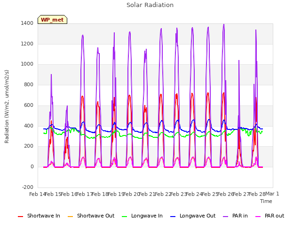The image size is (301, 225).
Task: Click the 1400 y-axis tick label
Action: tap(27, 23)
